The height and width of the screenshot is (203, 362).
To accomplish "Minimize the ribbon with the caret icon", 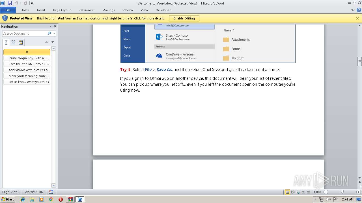I will tap(353, 10).
